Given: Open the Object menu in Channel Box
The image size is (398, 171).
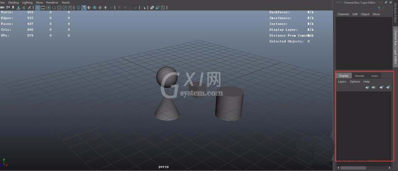Looking at the screenshot, I should [365, 14].
